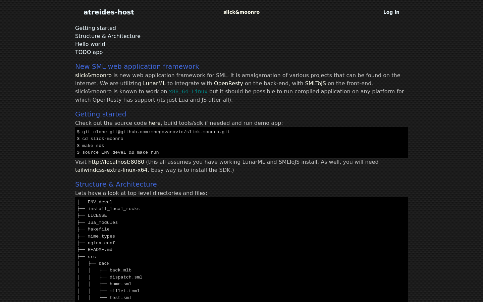Click the git clone command line

[x=153, y=132]
